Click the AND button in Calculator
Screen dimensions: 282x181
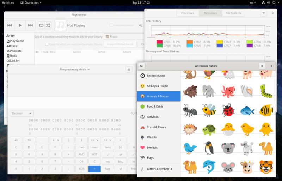pyautogui.click(x=81, y=154)
